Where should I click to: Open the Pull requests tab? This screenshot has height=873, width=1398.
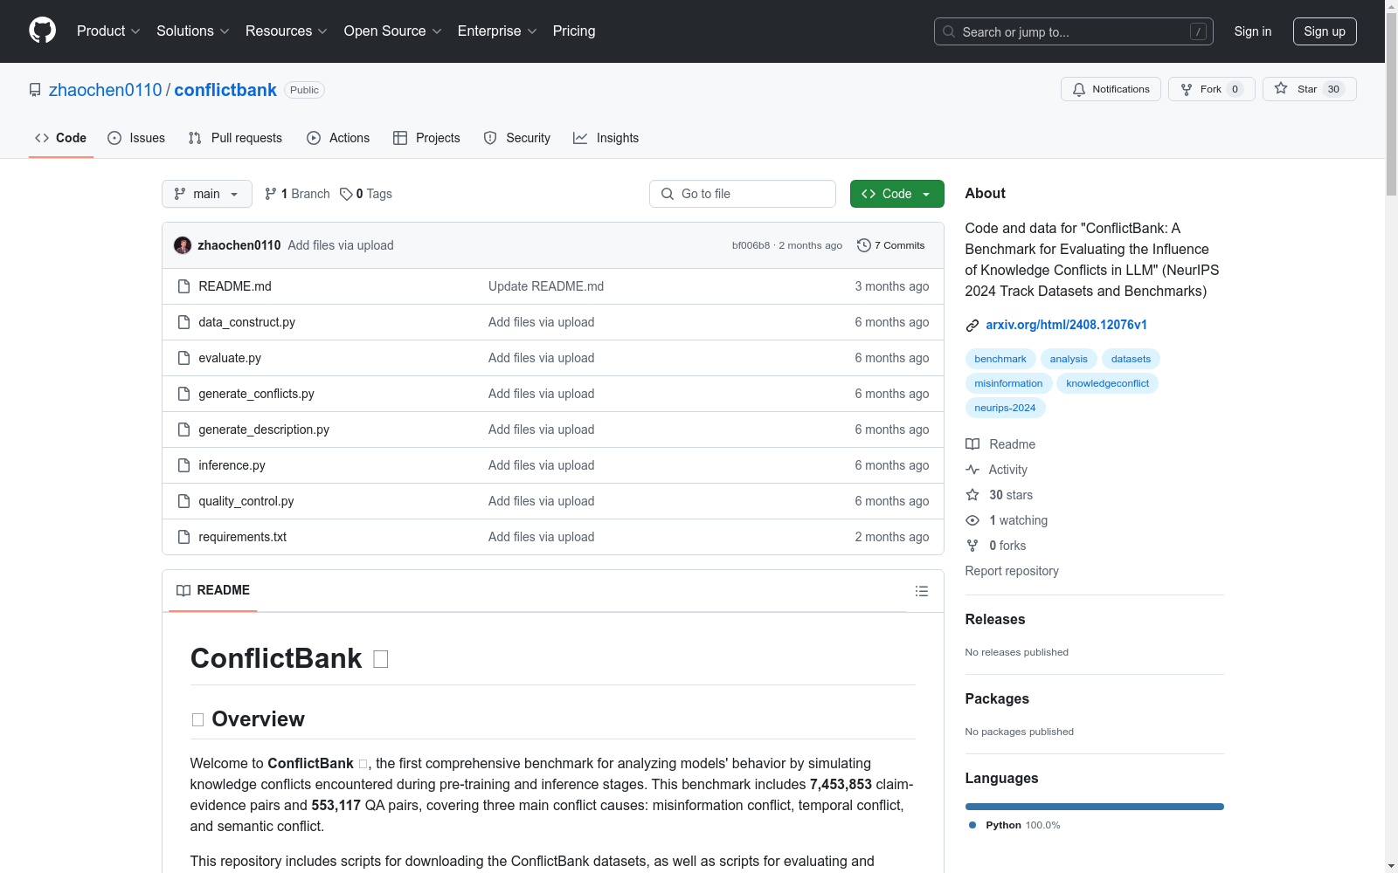pos(235,138)
